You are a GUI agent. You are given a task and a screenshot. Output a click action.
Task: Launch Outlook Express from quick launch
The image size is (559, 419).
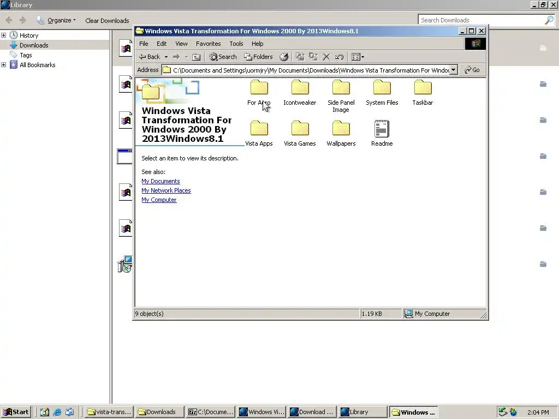pyautogui.click(x=69, y=412)
